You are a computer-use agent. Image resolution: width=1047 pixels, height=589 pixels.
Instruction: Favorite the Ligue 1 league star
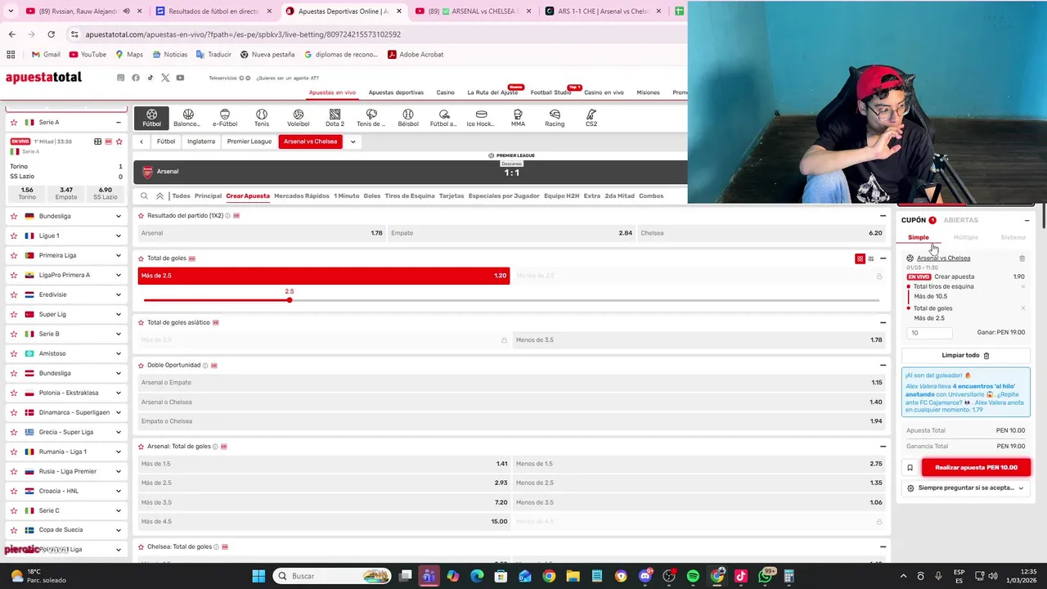click(13, 236)
